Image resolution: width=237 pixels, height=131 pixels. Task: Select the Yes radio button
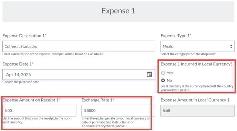tap(163, 73)
